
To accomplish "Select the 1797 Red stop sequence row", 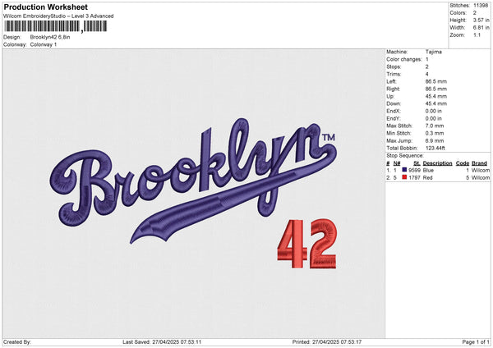I will (x=436, y=176).
